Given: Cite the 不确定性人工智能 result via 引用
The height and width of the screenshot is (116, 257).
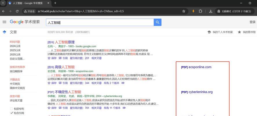Looking at the screenshot, I should click(x=63, y=108).
